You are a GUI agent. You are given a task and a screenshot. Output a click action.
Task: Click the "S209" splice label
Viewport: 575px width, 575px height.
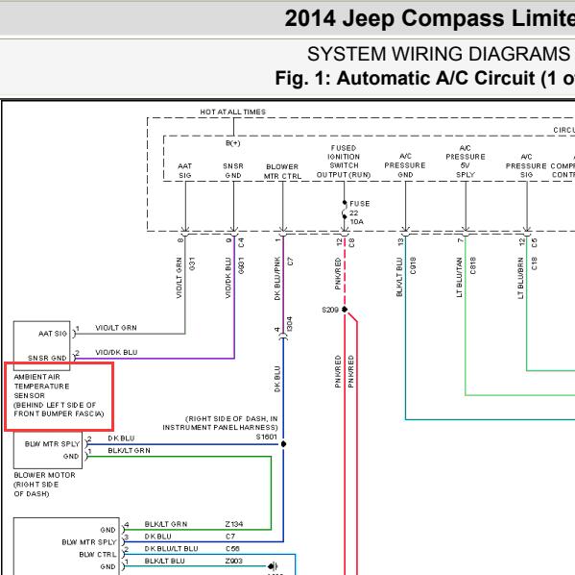[x=329, y=310]
